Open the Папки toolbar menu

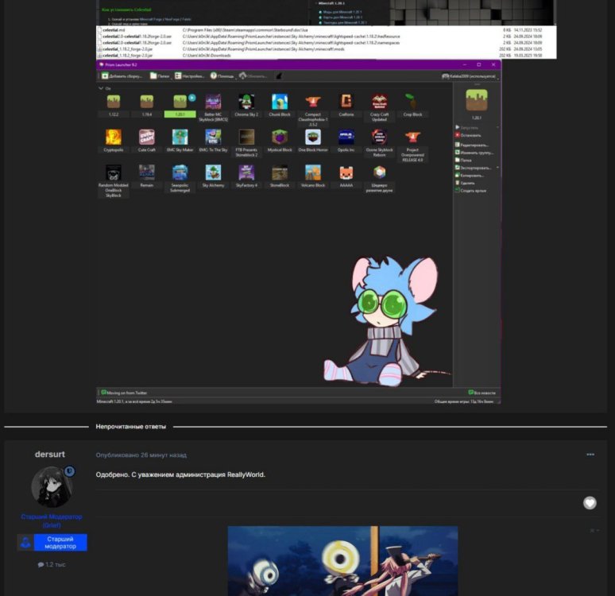coord(160,76)
